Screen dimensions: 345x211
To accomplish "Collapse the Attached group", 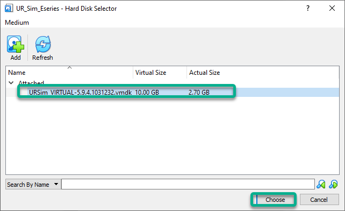I will coord(11,83).
